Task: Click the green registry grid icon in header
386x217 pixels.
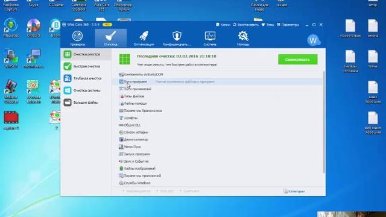Action: [x=125, y=59]
